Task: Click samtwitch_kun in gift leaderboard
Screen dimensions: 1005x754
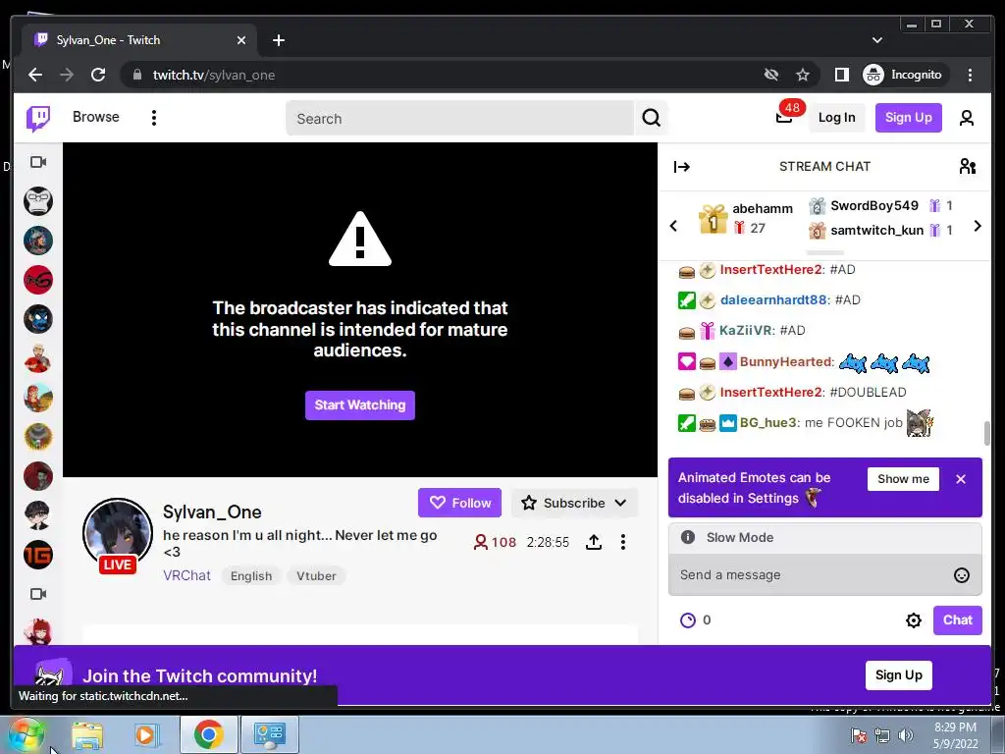Action: coord(876,230)
